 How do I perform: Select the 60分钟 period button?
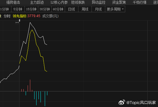(58, 9)
